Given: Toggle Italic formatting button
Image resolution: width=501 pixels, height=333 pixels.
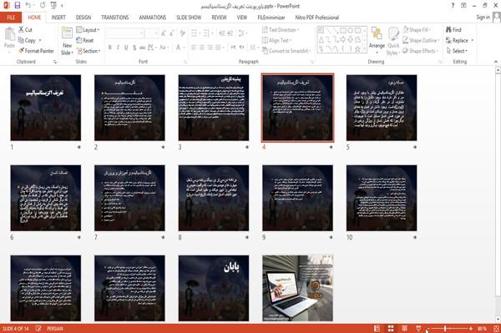Looking at the screenshot, I should point(118,48).
